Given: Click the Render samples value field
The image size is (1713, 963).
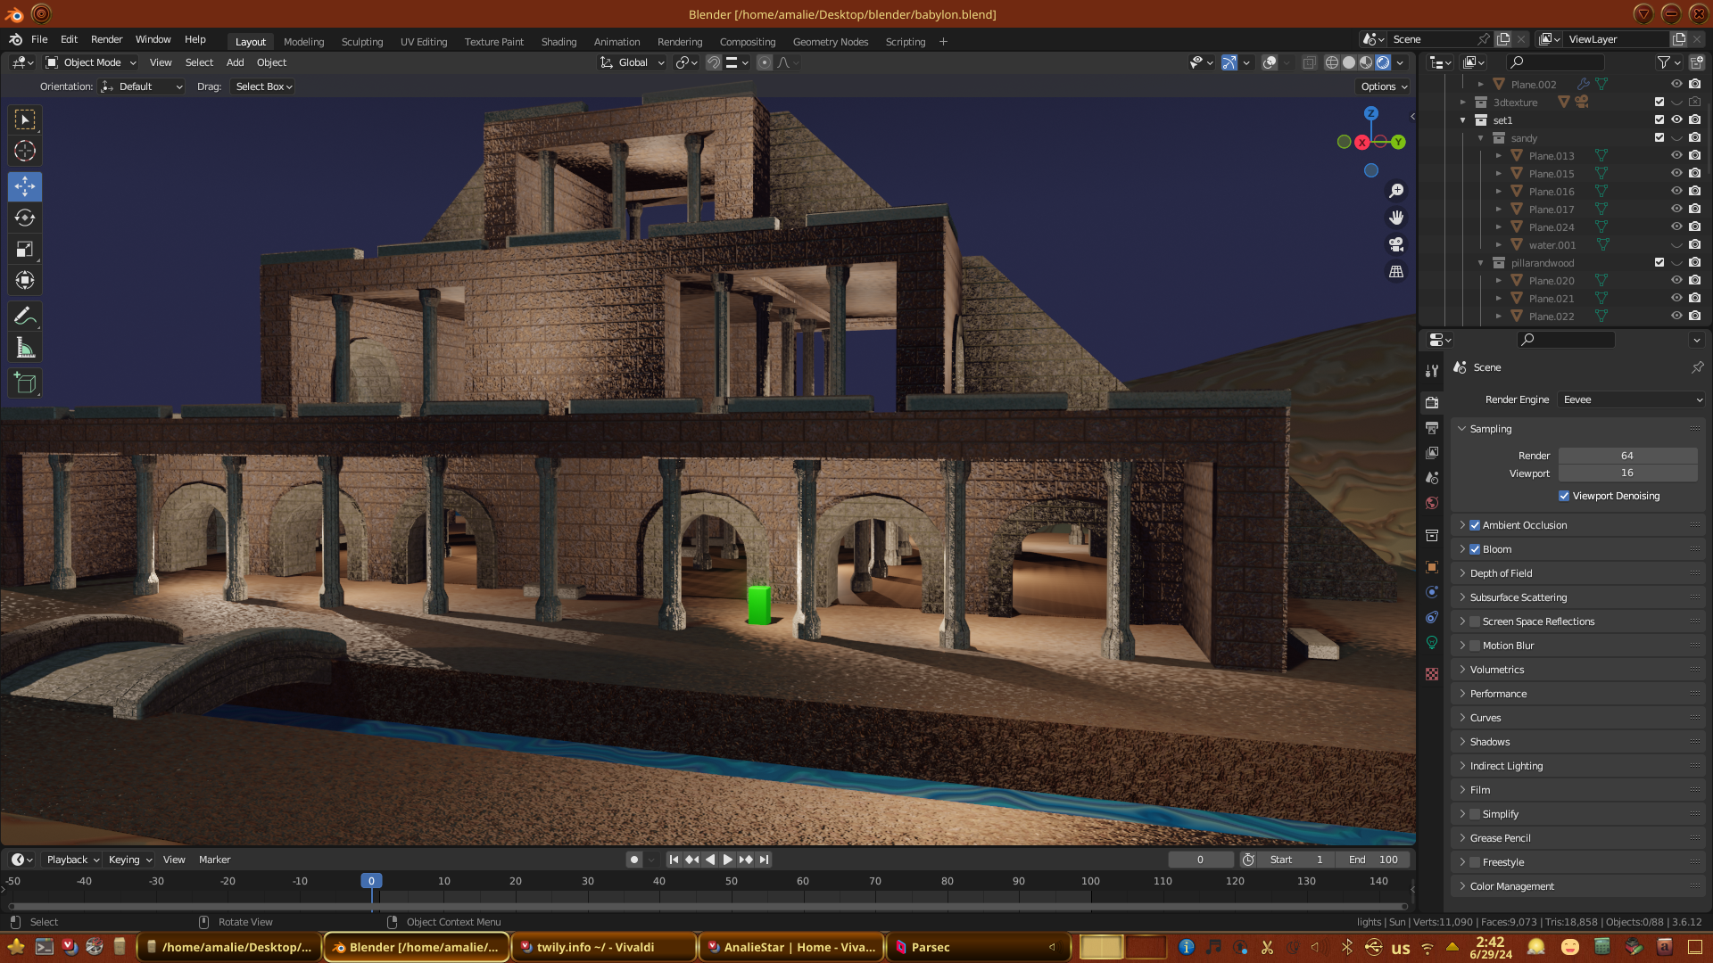Looking at the screenshot, I should [1626, 456].
